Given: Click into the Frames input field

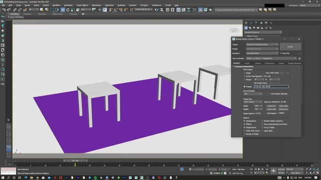Looking at the screenshot, I should pyautogui.click(x=271, y=86).
